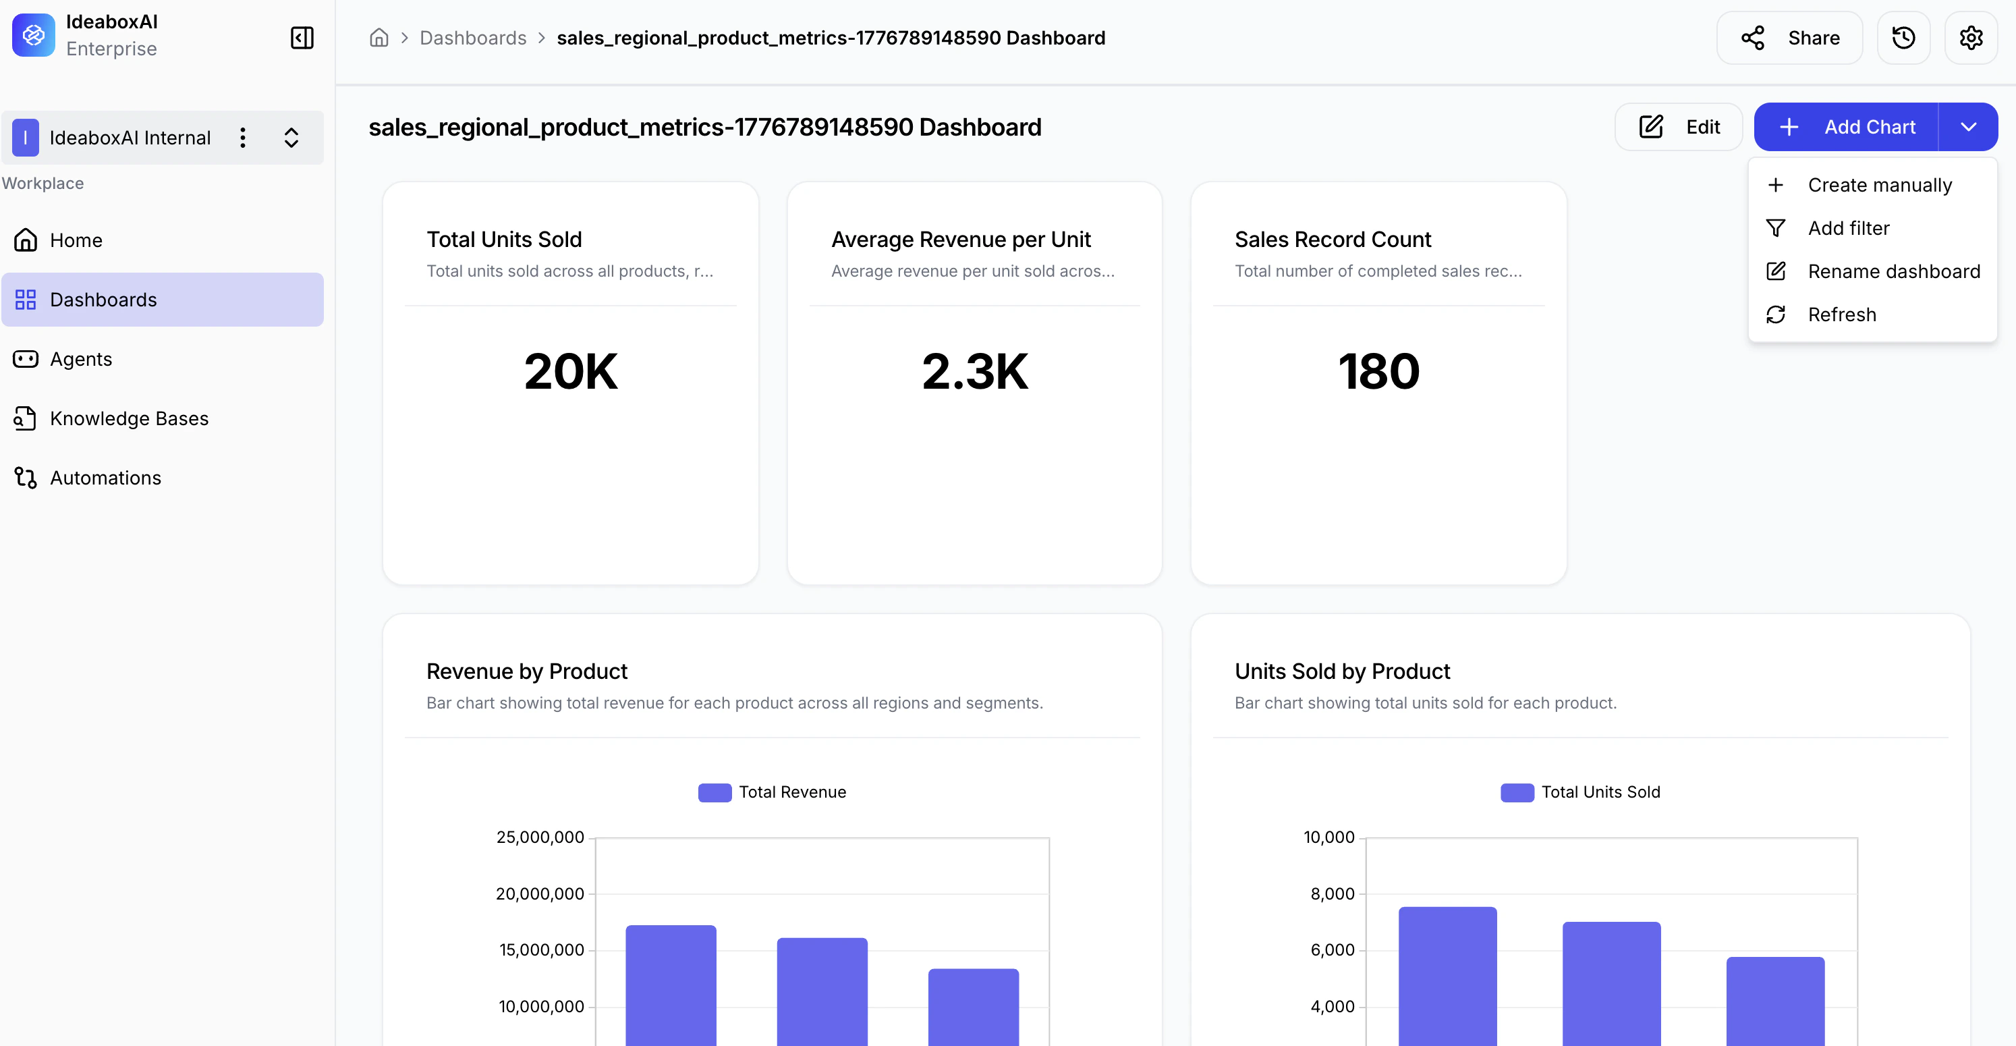Click the Total Revenue legend label
Image resolution: width=2016 pixels, height=1046 pixels.
click(792, 792)
